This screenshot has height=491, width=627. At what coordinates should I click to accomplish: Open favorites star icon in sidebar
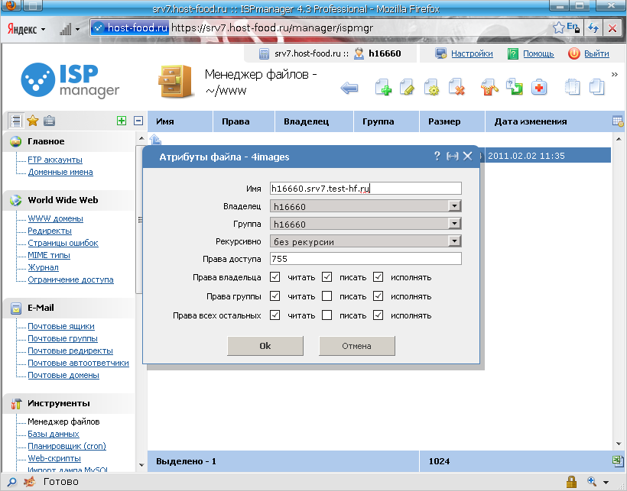33,121
